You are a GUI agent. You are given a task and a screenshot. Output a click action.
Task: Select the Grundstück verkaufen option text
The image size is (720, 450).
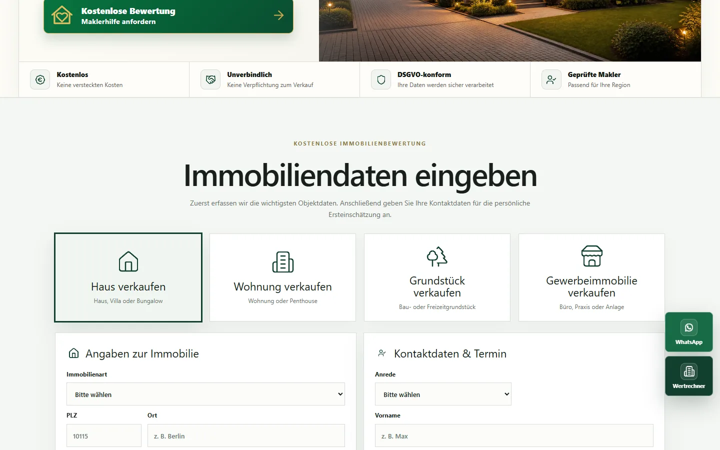[x=437, y=286]
